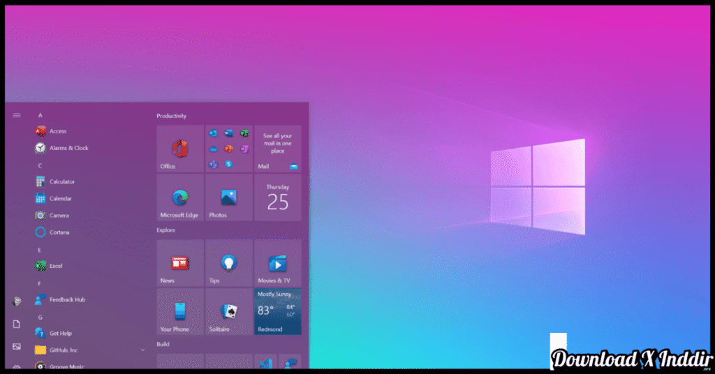Select Skype icon in Office folder tile
The width and height of the screenshot is (715, 374).
229,165
